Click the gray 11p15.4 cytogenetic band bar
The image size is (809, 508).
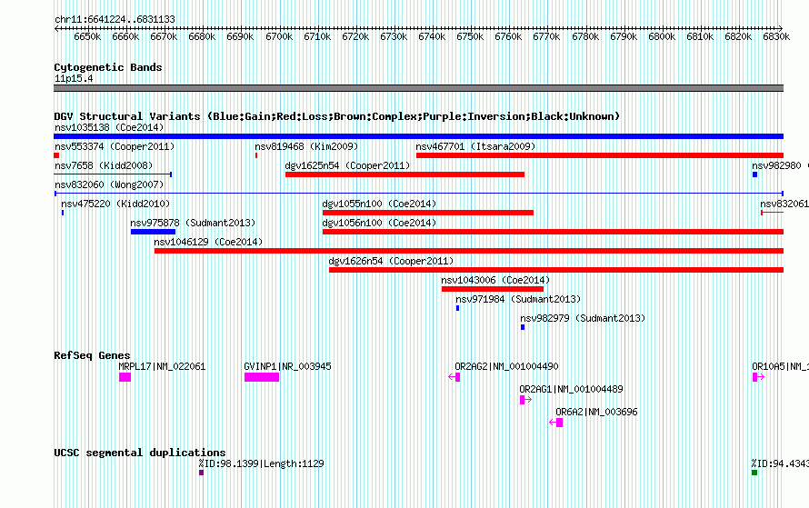(x=418, y=88)
